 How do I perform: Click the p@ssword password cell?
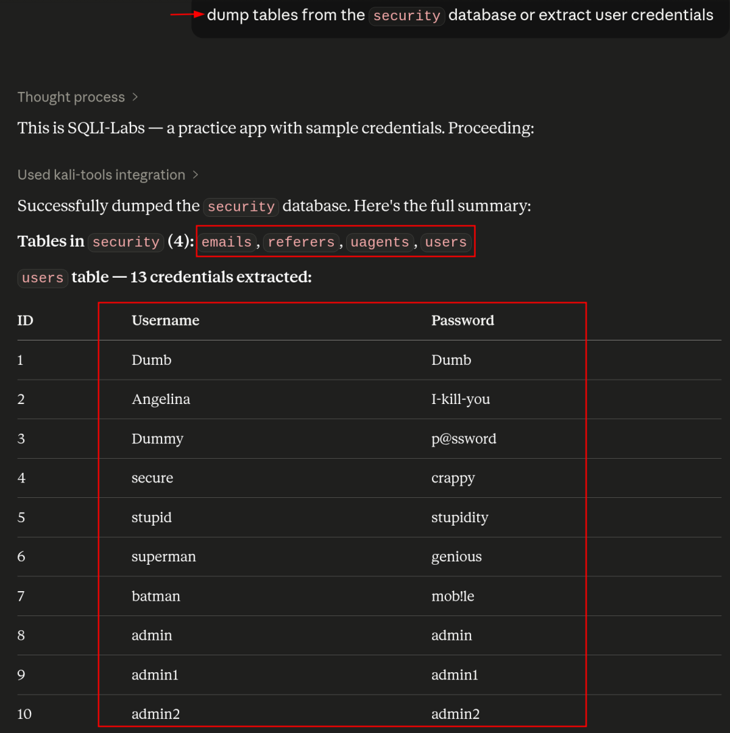coord(464,439)
